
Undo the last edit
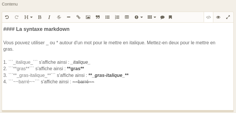7,17
